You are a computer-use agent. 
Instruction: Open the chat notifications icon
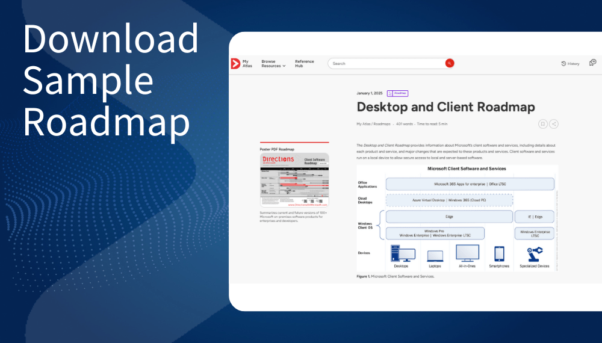pyautogui.click(x=592, y=63)
